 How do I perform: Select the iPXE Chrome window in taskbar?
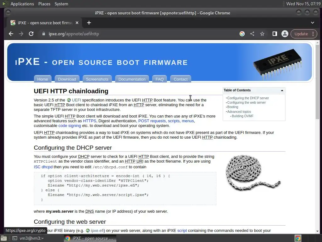click(x=90, y=238)
